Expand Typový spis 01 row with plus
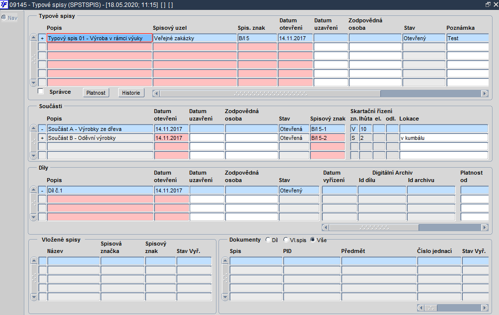 coord(42,38)
